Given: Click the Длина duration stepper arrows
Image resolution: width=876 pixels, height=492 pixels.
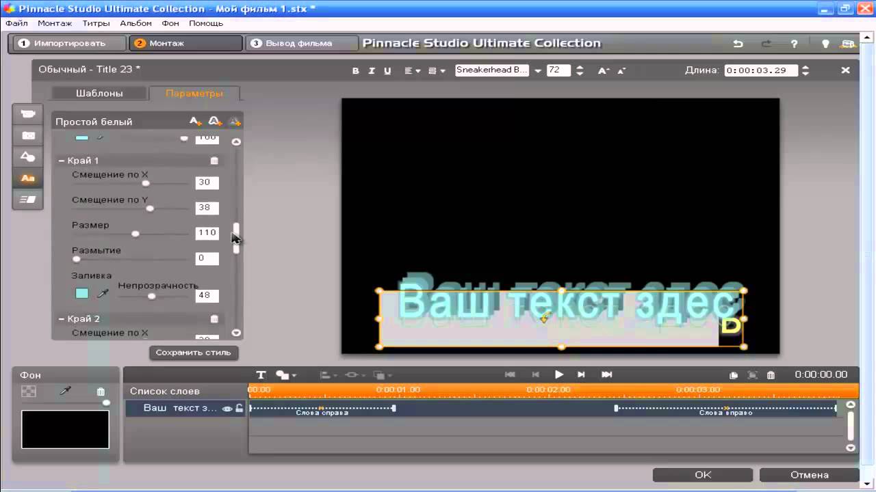Looking at the screenshot, I should point(805,70).
